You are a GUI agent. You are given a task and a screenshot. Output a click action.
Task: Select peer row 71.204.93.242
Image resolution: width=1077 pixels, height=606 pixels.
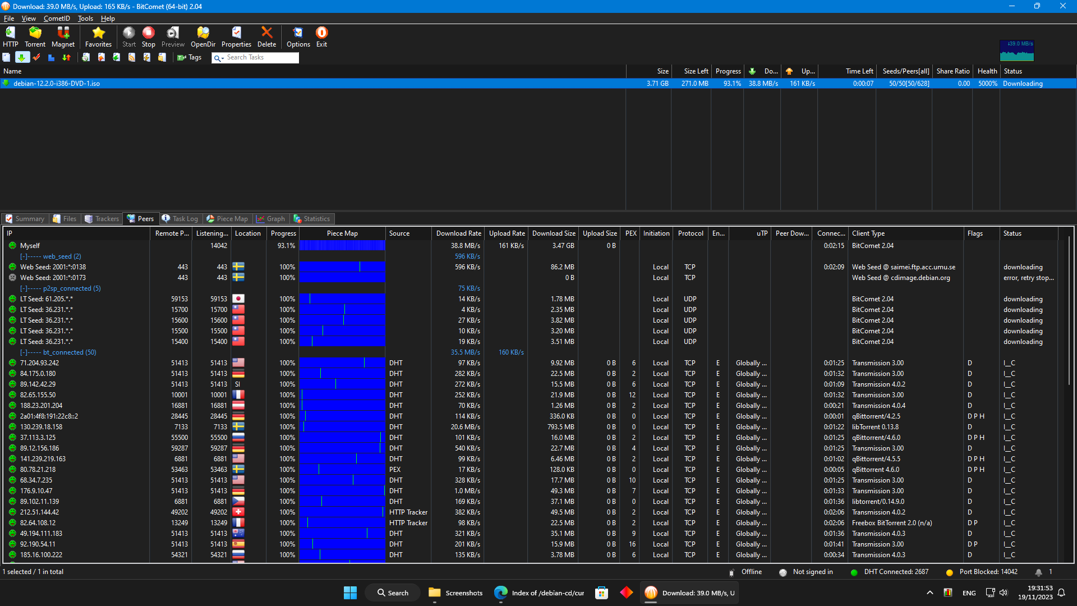pos(530,363)
